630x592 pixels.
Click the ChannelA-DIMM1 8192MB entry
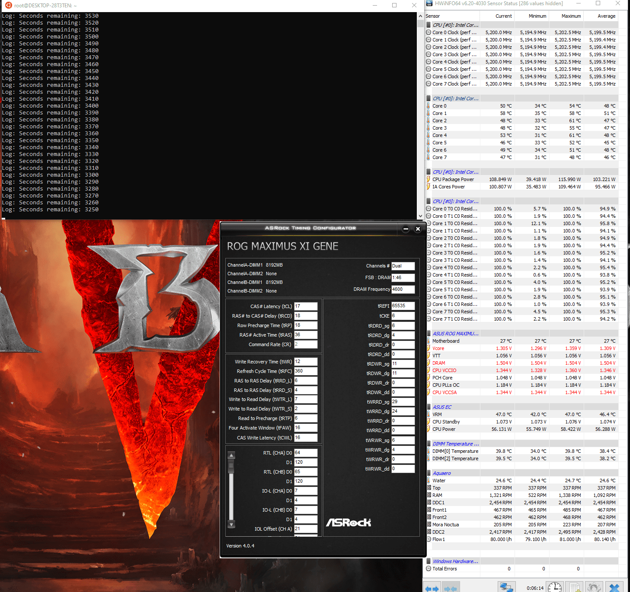click(255, 265)
